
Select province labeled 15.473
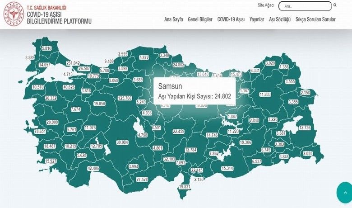coord(236,74)
